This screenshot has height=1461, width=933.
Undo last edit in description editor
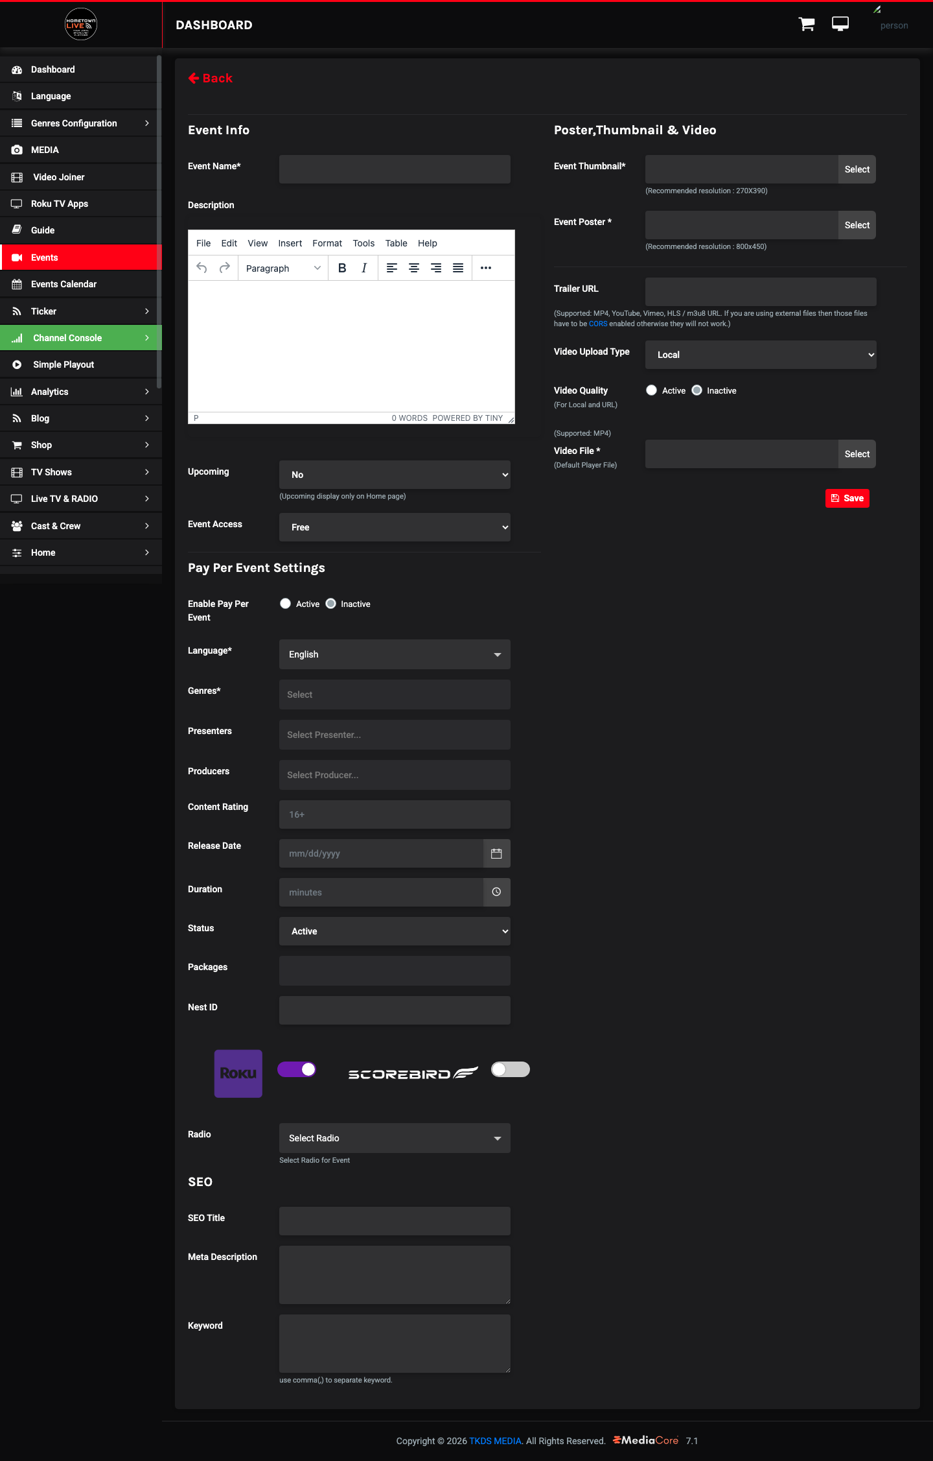tap(202, 268)
